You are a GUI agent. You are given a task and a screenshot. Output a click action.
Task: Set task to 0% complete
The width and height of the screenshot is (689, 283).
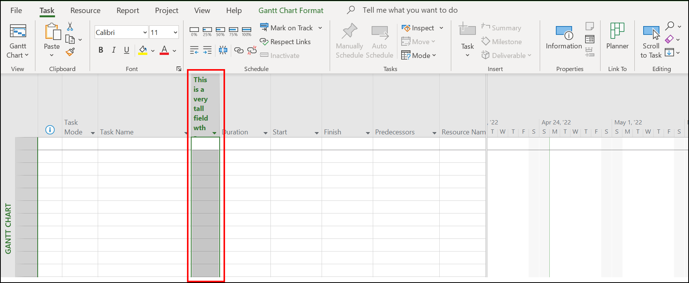tap(194, 31)
